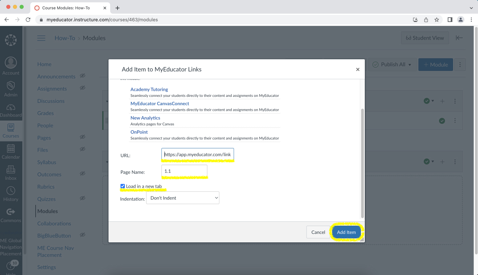Click into the Page Name field
The height and width of the screenshot is (275, 478).
click(184, 171)
